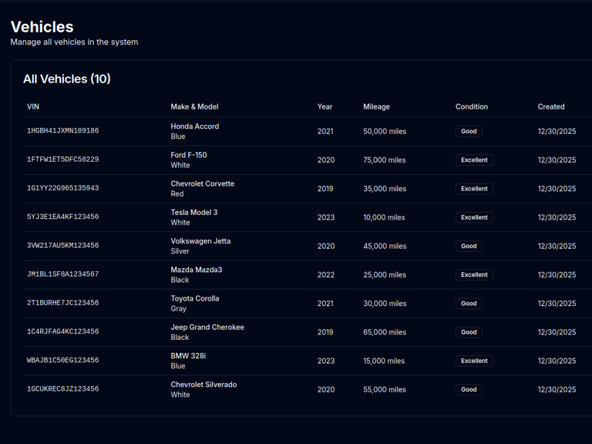Click the 15,000 miles mileage value
Viewport: 592px width, 444px height.
[x=384, y=361]
